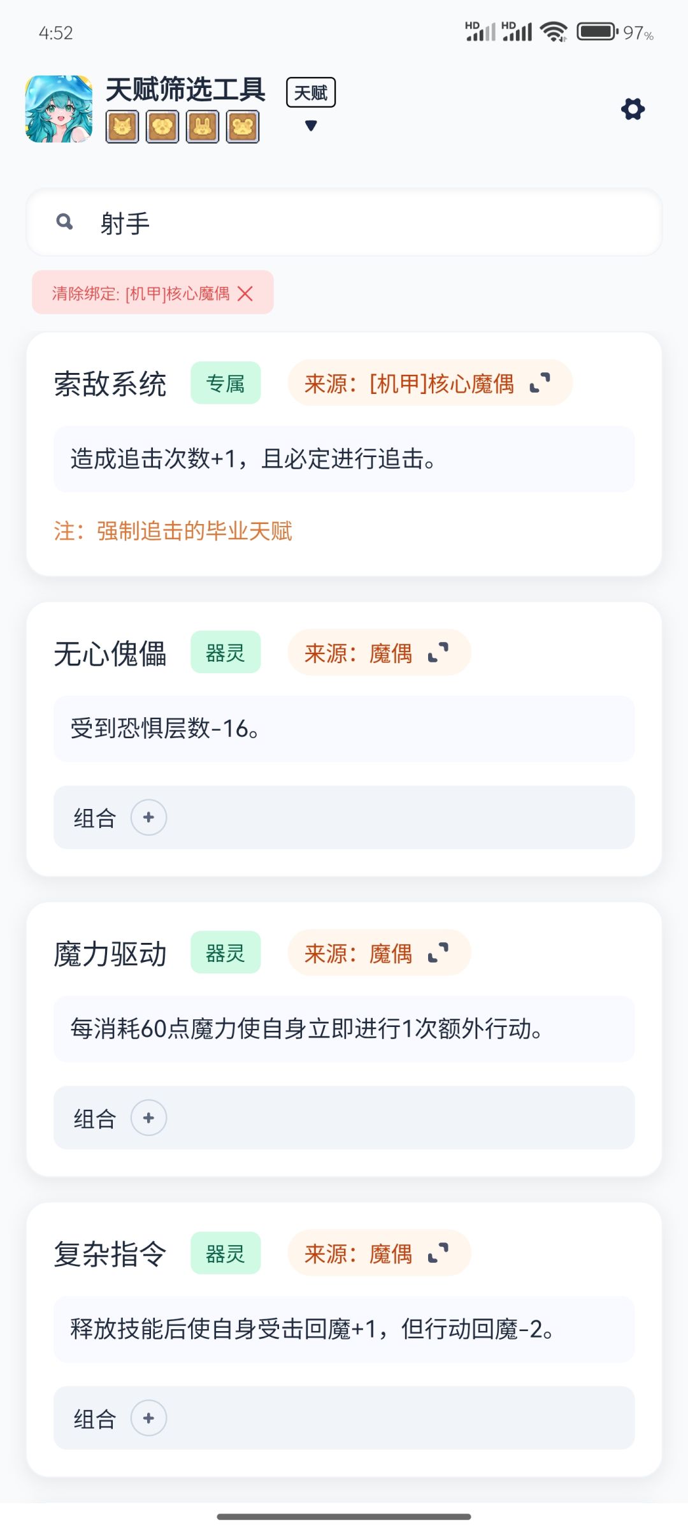Viewport: 688px width, 1530px height.
Task: Focus the search field containing 射手
Action: coord(344,222)
